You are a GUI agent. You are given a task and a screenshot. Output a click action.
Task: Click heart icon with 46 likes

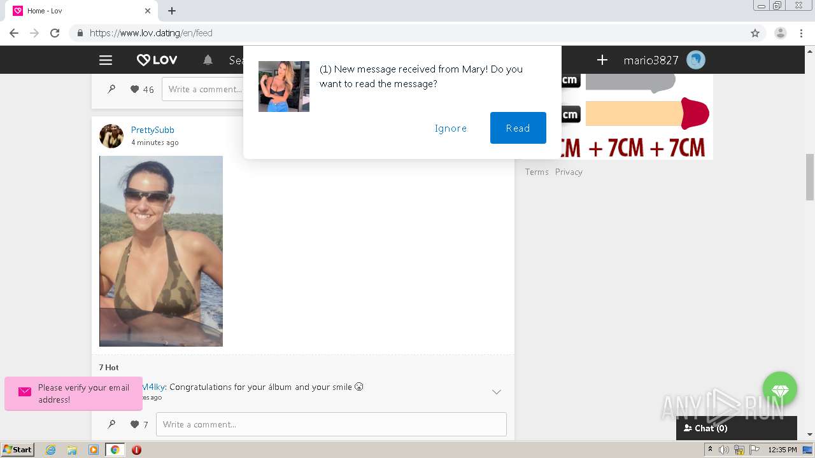134,90
